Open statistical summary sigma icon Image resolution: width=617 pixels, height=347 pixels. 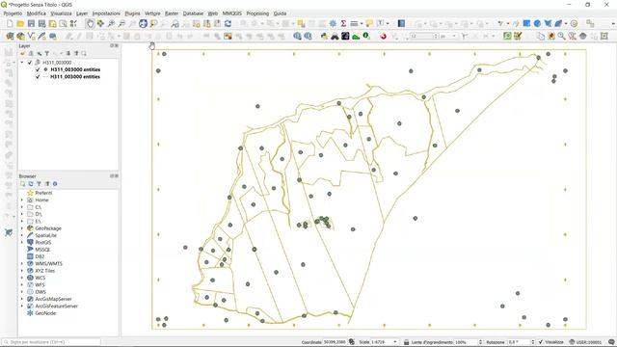point(343,23)
